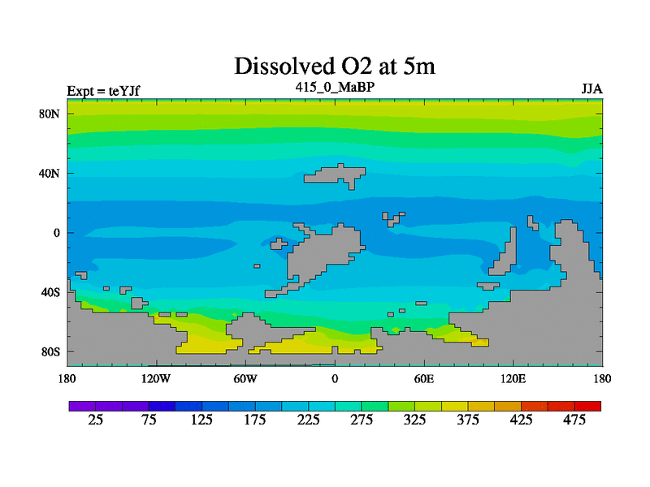
Task: Click the "80N" latitude axis label
Action: [50, 114]
